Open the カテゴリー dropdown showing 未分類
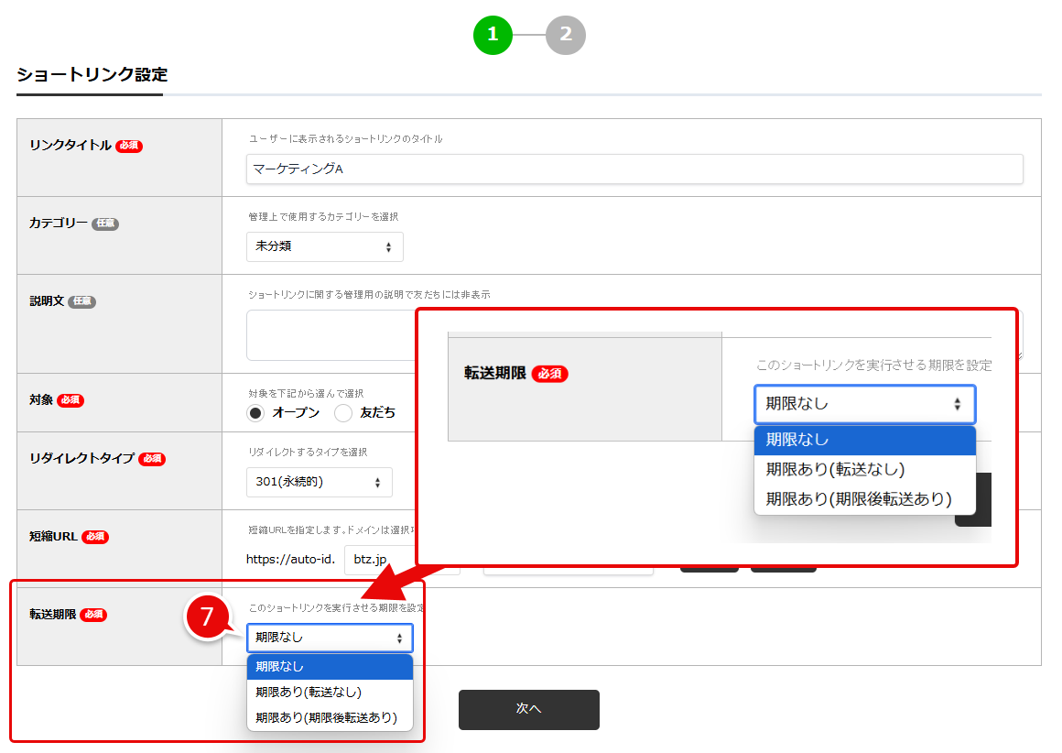Image resolution: width=1062 pixels, height=753 pixels. (324, 246)
